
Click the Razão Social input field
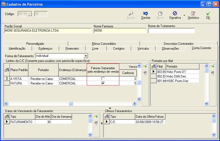48,31
